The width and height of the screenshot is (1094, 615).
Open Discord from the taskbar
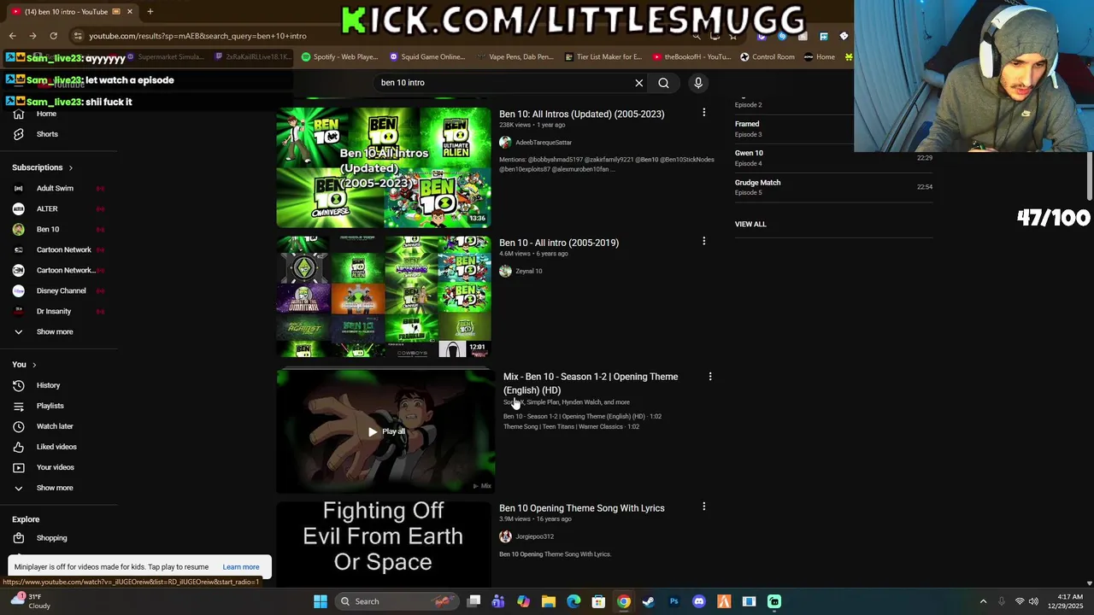point(699,601)
